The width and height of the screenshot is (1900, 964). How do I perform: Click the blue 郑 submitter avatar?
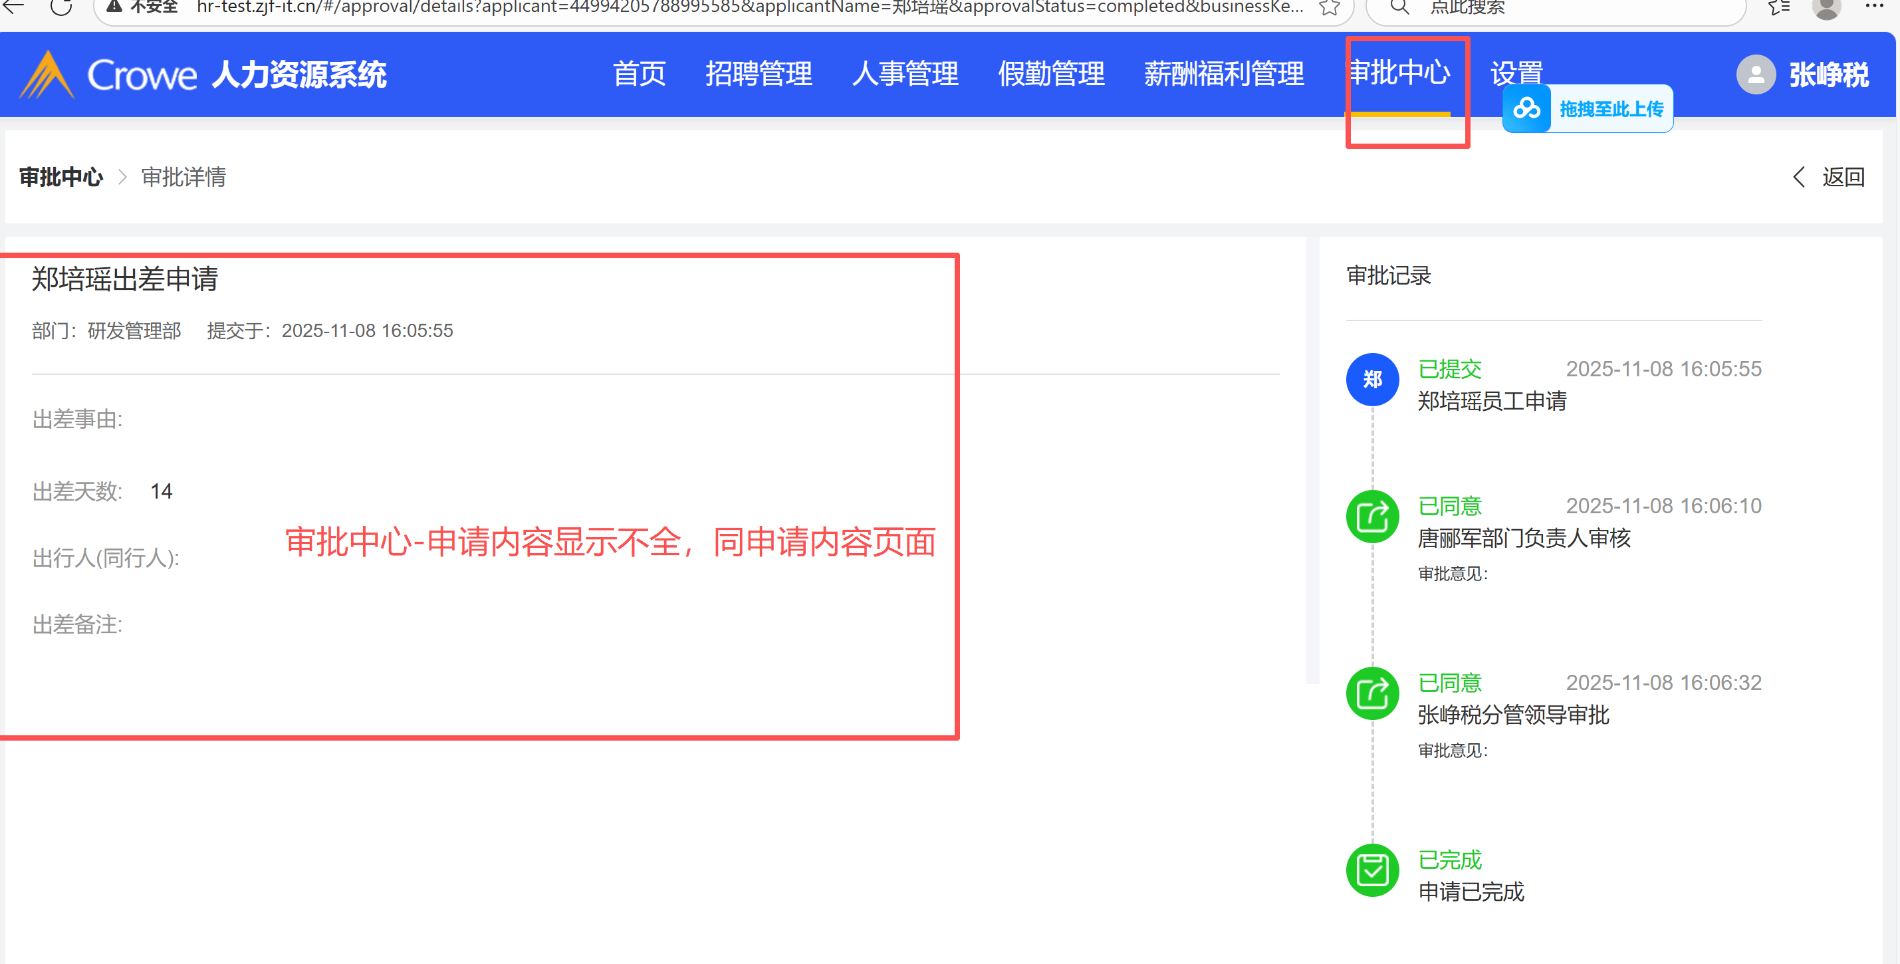point(1372,380)
